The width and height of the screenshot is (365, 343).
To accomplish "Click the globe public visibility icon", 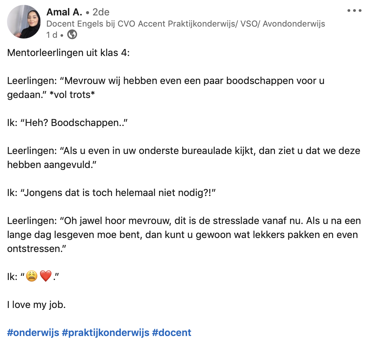I will pos(72,35).
